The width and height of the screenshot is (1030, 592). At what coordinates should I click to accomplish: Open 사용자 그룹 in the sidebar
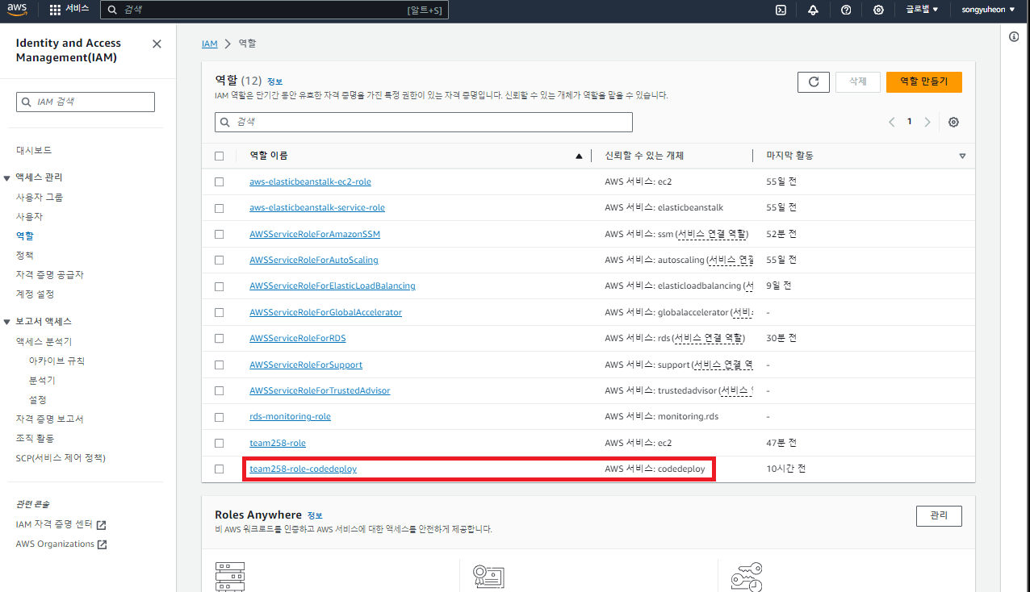coord(40,197)
